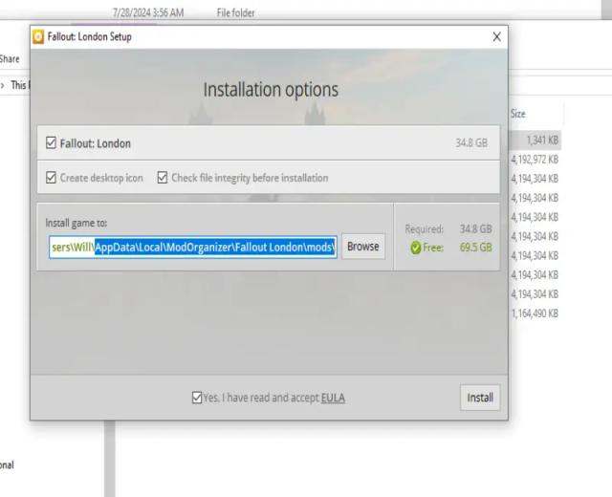The image size is (612, 497).
Task: Click the Installation options heading
Action: [x=271, y=90]
